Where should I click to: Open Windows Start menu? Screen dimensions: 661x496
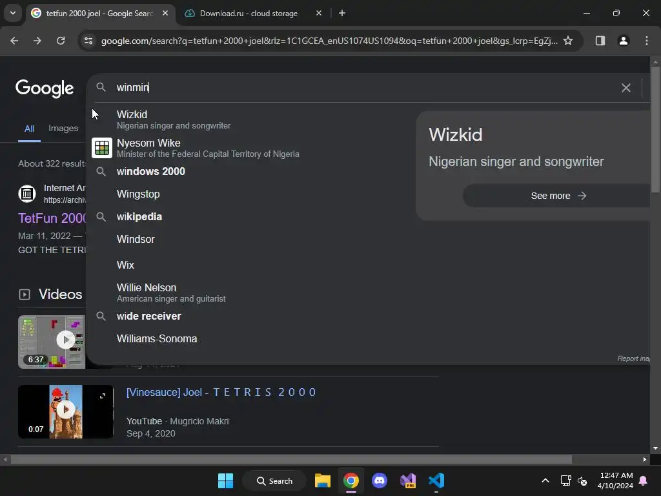pyautogui.click(x=225, y=480)
